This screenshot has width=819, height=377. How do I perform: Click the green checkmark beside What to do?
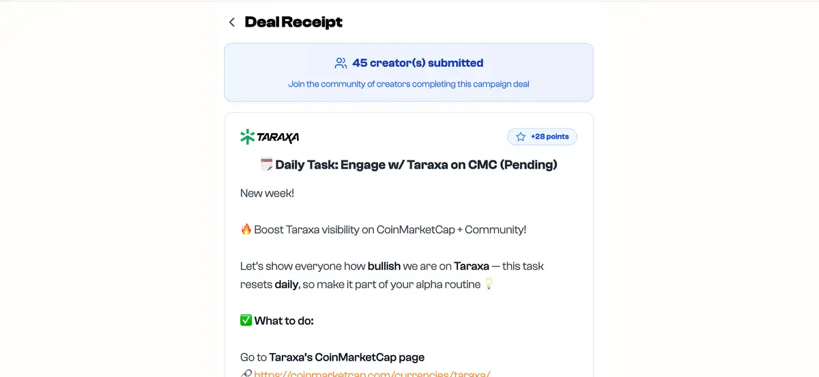[246, 320]
